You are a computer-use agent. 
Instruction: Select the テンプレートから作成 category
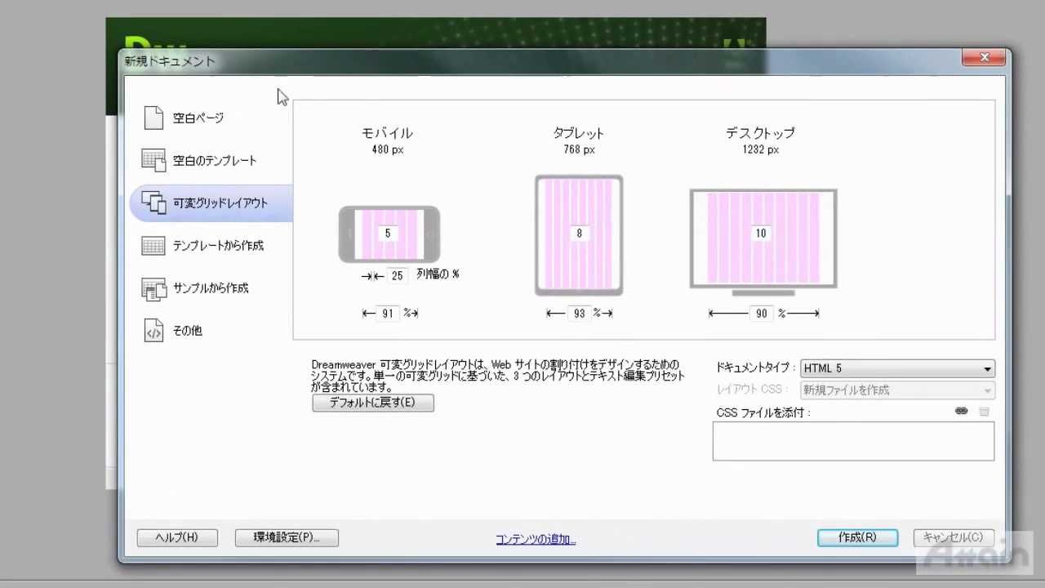coord(210,246)
